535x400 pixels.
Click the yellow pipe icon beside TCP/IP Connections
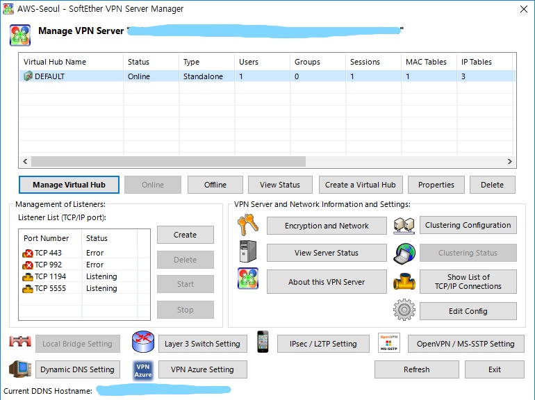(404, 281)
